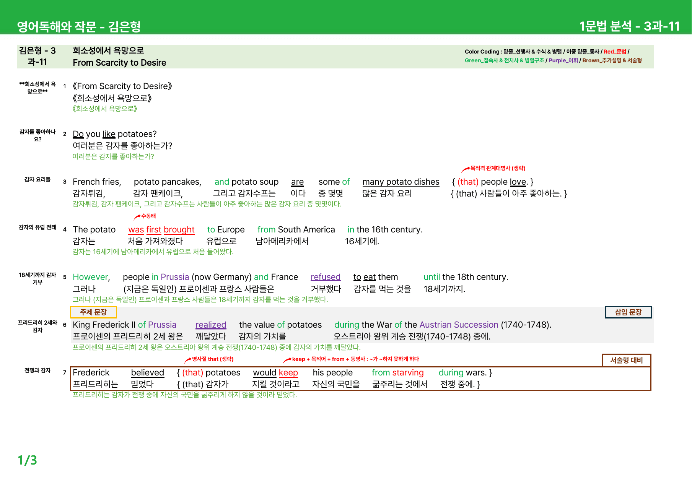Click the red annotation '수동태'
The width and height of the screenshot is (692, 489).
[x=148, y=216]
